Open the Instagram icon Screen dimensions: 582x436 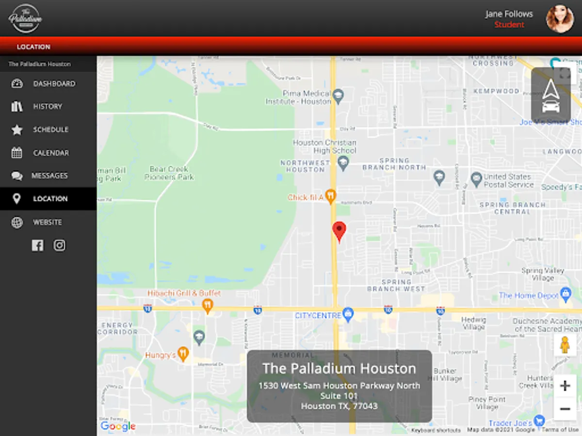pos(59,245)
